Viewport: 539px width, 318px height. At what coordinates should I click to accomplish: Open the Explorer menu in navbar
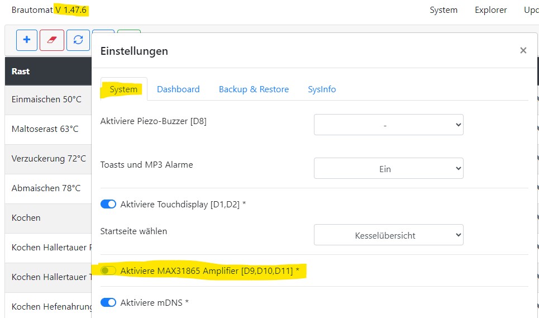click(x=490, y=10)
